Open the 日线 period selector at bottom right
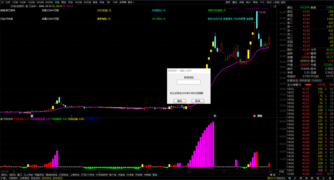 pyautogui.click(x=282, y=171)
